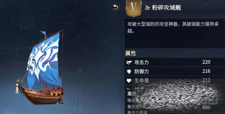The width and height of the screenshot is (225, 114).
Task: Click the shield icon for 防御力
Action: click(129, 71)
